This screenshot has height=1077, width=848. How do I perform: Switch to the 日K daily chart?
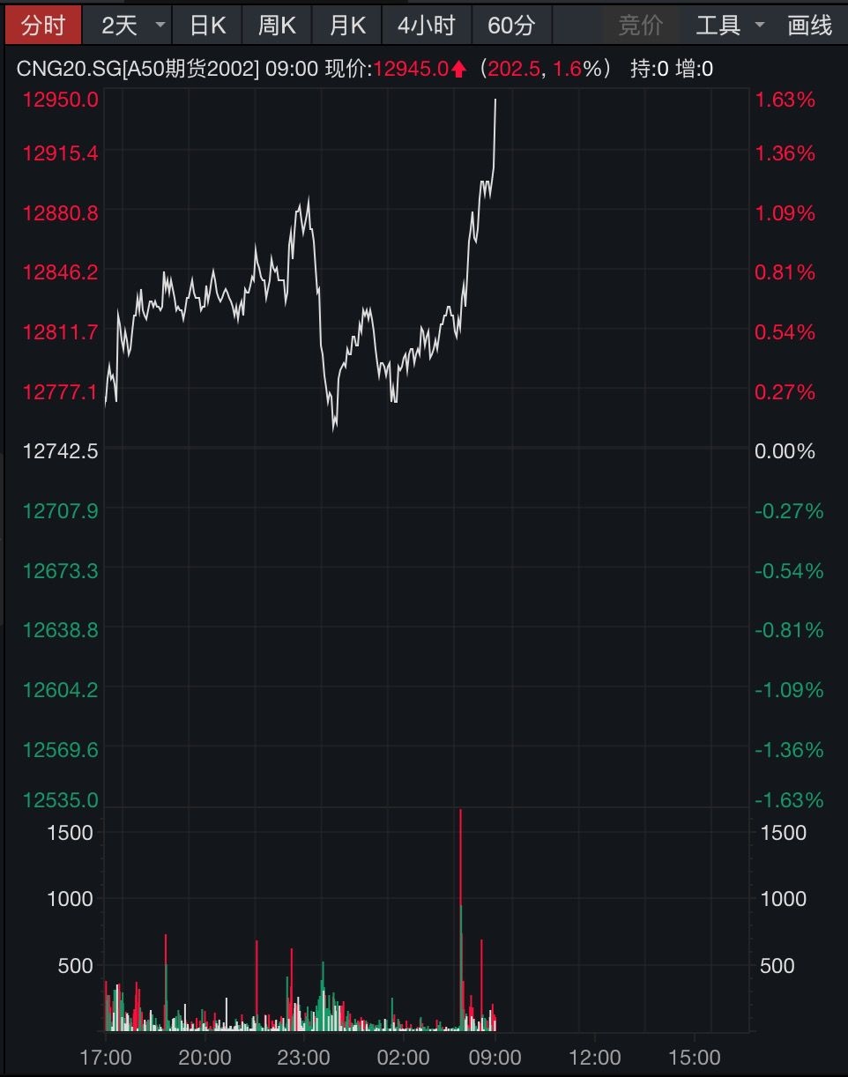(207, 26)
